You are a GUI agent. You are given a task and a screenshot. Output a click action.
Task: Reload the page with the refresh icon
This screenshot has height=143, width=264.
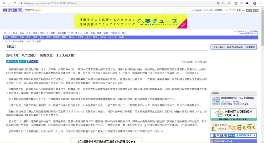point(15,3)
